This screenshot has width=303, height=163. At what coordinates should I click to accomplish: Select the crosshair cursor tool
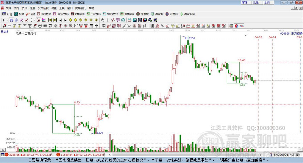click(108, 20)
